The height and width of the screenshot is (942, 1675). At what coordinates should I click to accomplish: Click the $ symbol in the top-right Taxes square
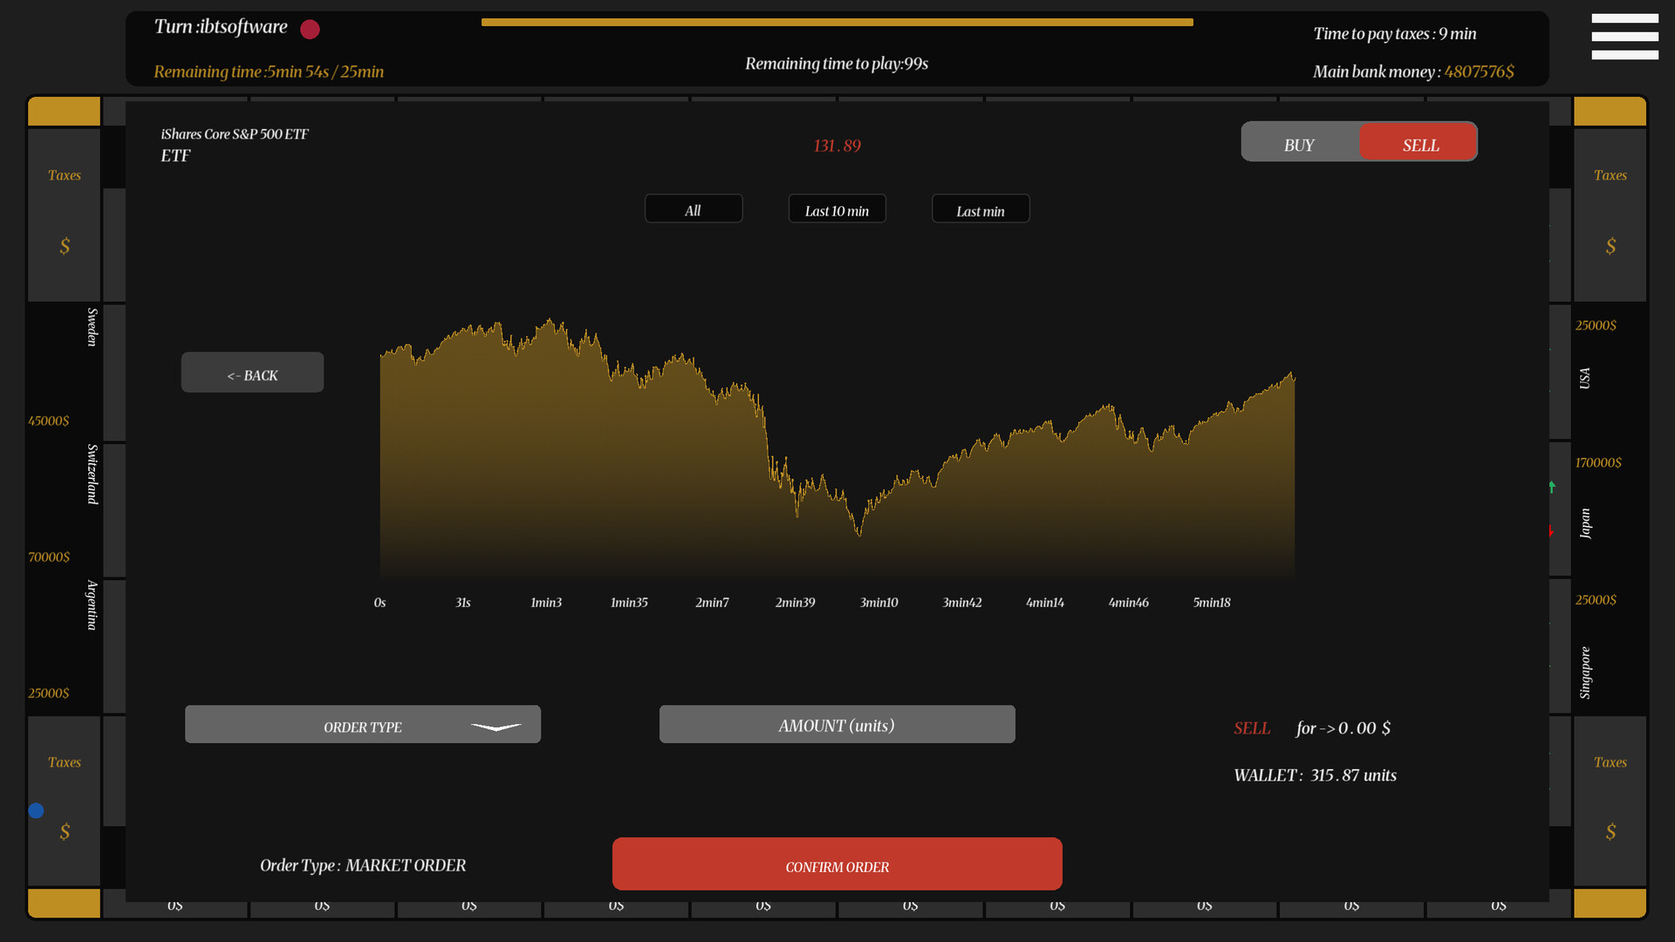(x=1610, y=246)
